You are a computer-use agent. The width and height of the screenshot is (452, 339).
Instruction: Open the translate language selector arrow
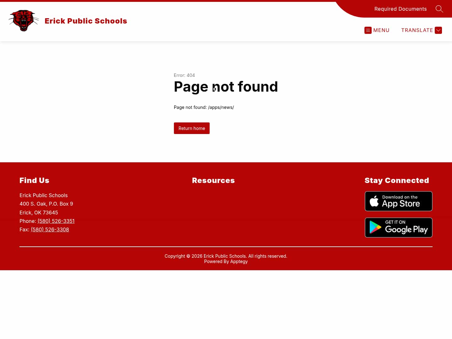click(438, 30)
